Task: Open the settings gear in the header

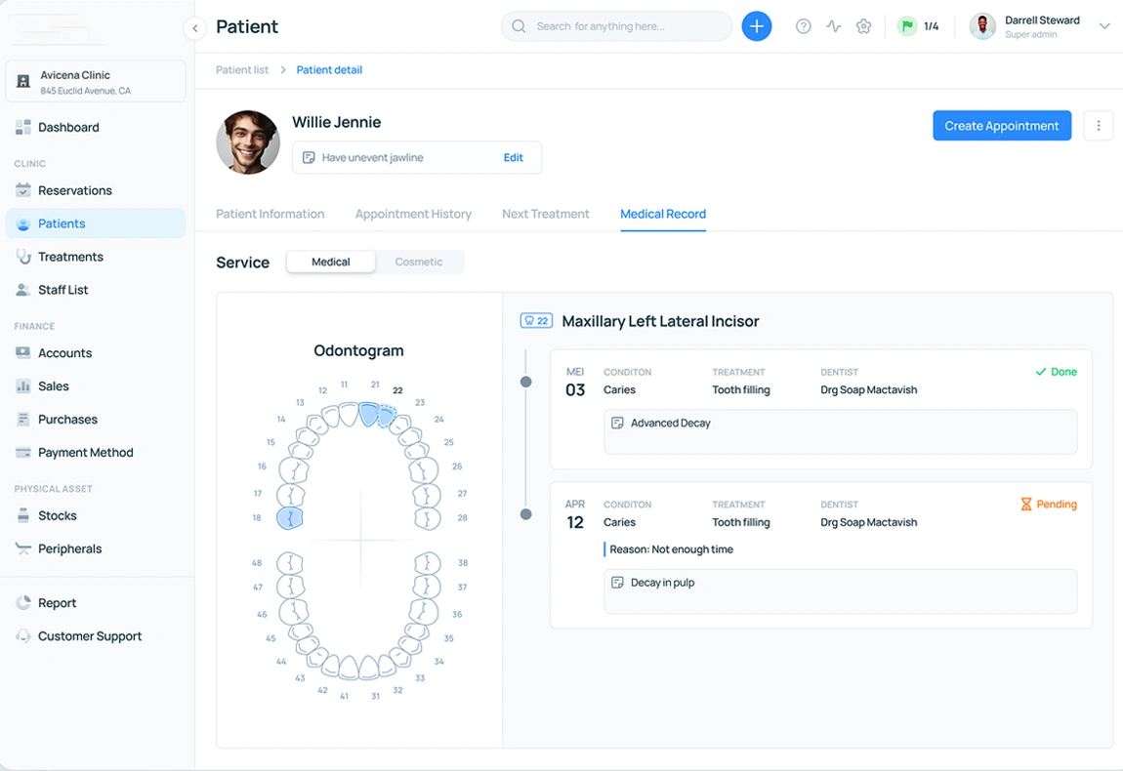Action: (863, 26)
